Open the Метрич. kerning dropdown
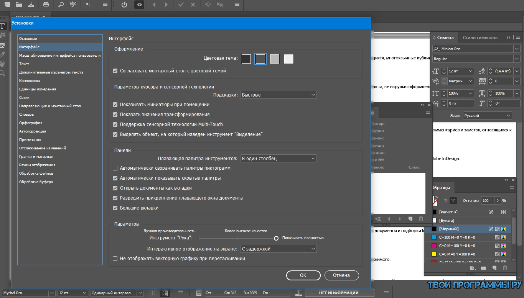The height and width of the screenshot is (298, 524). [x=471, y=81]
